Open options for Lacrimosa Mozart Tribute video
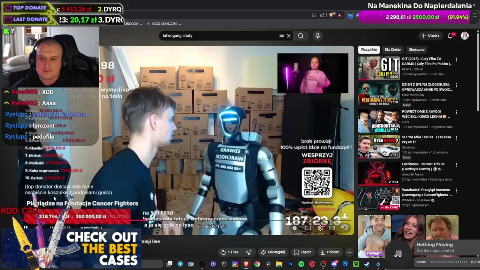The height and width of the screenshot is (270, 480). click(456, 165)
